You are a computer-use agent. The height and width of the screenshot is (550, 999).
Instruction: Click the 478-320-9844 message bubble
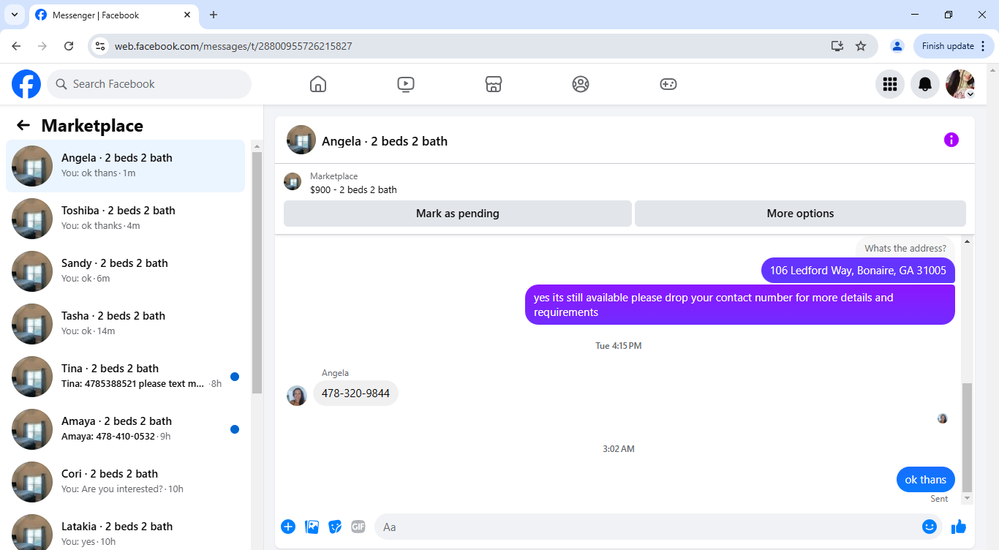pyautogui.click(x=355, y=393)
